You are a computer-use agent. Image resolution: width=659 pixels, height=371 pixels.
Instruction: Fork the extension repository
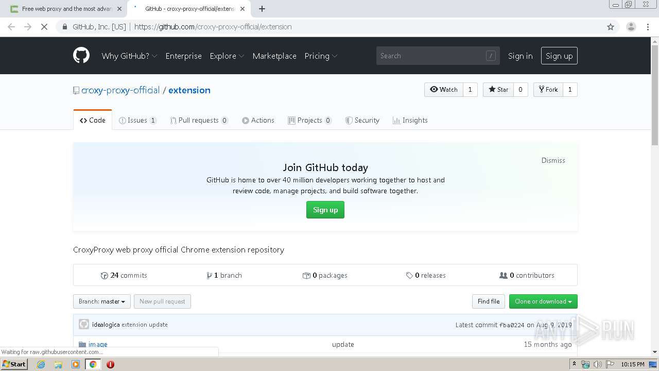(548, 90)
